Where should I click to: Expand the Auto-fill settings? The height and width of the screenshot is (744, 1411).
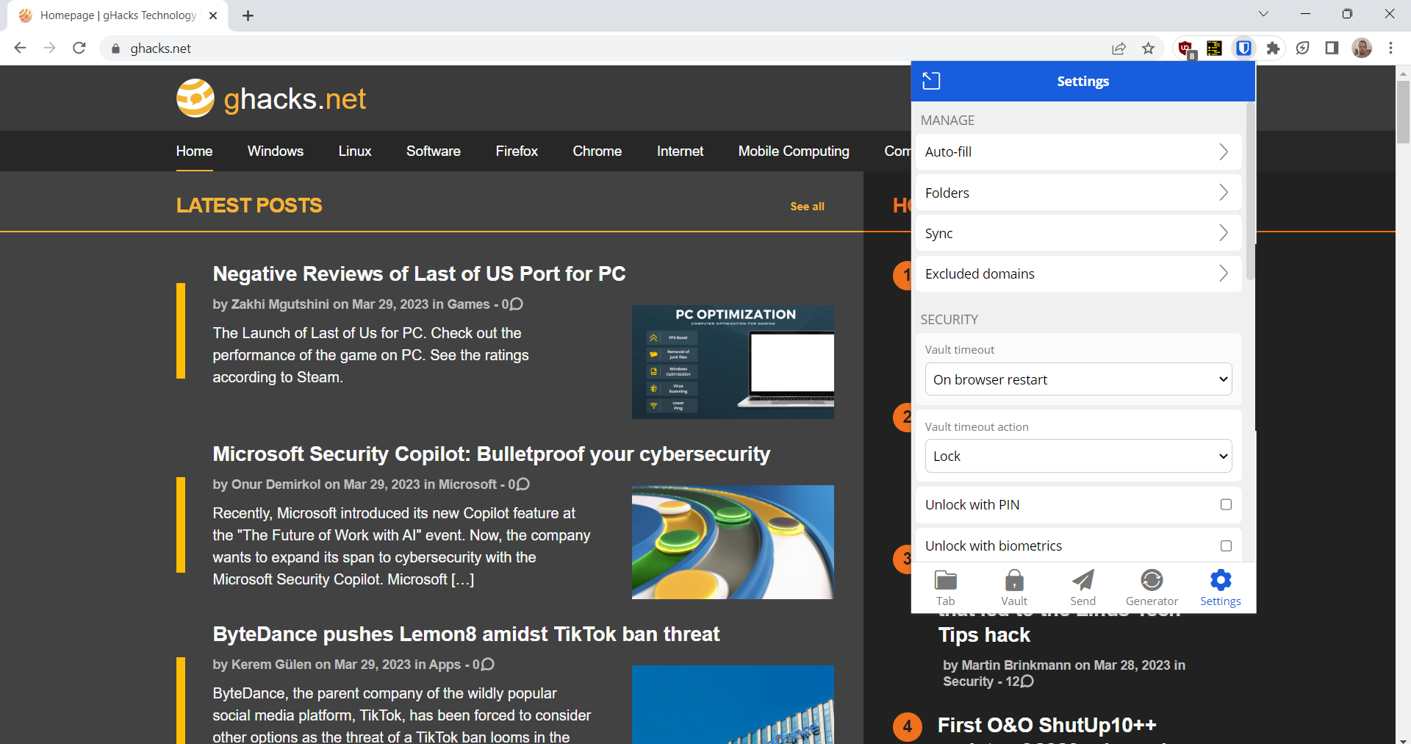coord(1078,151)
